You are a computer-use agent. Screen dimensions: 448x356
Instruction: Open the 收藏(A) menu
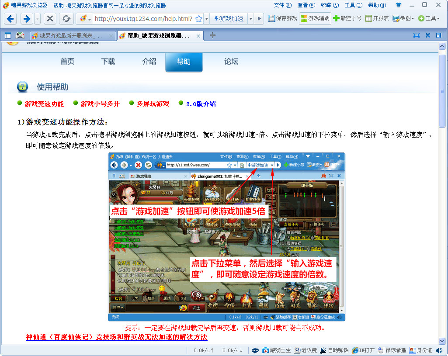330,5
